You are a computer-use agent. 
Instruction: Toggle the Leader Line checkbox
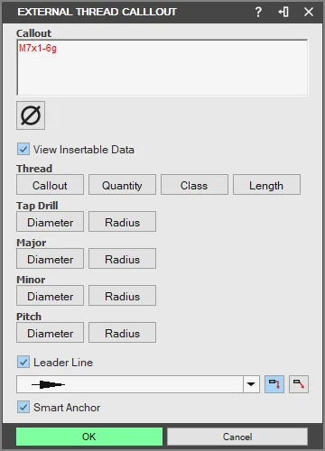click(23, 362)
